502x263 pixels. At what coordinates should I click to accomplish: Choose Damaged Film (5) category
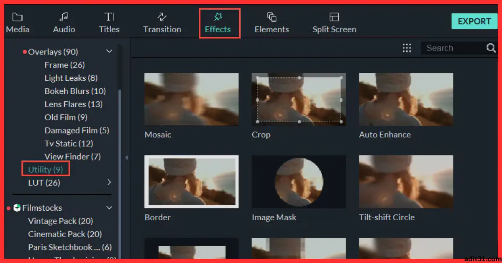[x=77, y=130]
